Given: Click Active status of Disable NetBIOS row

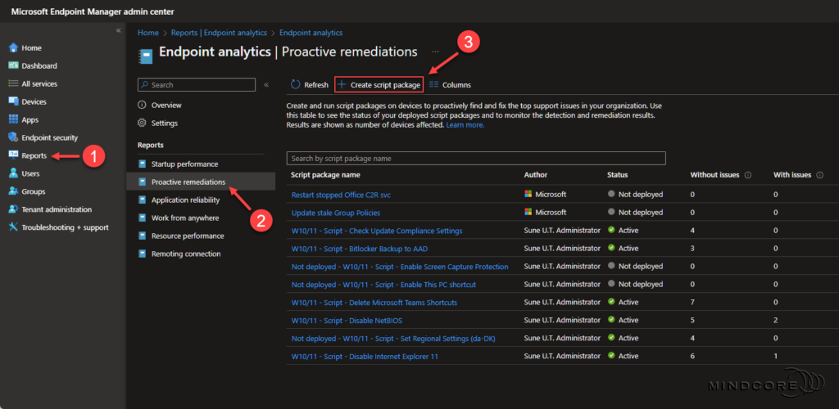Looking at the screenshot, I should tap(624, 321).
